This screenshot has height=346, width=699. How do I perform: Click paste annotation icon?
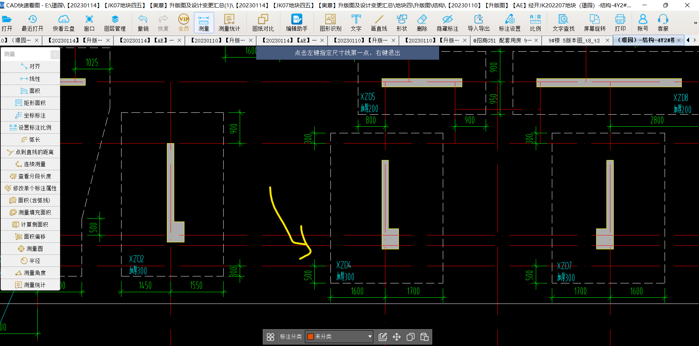pos(425,337)
